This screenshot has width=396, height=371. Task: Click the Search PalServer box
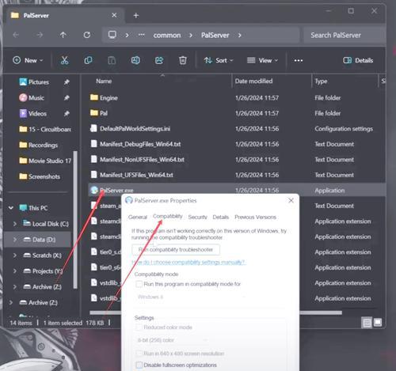click(344, 35)
